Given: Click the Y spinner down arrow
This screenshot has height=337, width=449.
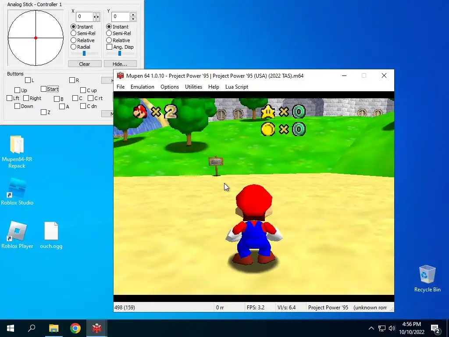Looking at the screenshot, I should (x=133, y=19).
